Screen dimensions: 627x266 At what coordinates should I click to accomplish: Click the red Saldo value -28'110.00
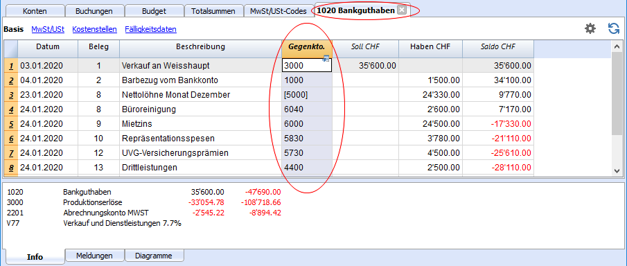point(498,167)
